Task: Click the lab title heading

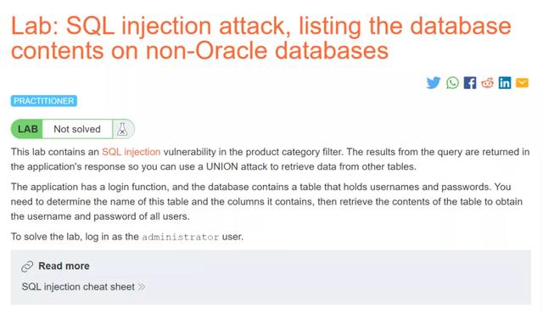Action: tap(261, 38)
